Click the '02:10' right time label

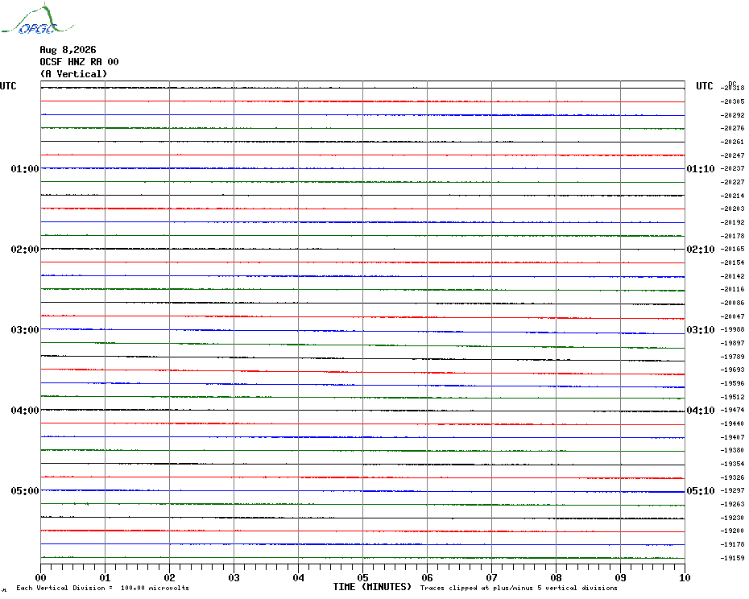[701, 250]
